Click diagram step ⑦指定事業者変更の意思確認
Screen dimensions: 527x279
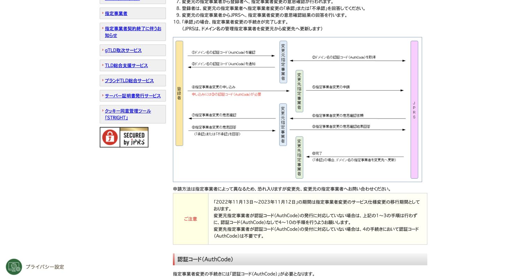214,115
